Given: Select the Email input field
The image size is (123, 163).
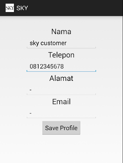Looking at the screenshot, I should pyautogui.click(x=61, y=113).
